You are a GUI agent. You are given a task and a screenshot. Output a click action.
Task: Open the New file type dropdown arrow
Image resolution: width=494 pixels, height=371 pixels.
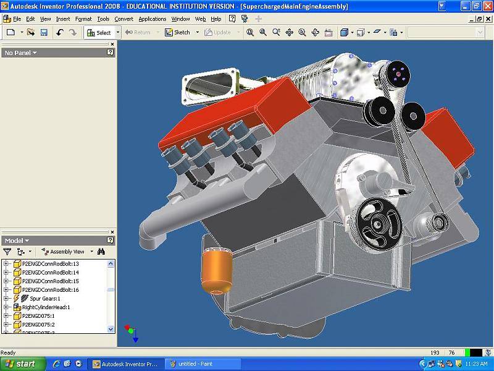pos(22,32)
